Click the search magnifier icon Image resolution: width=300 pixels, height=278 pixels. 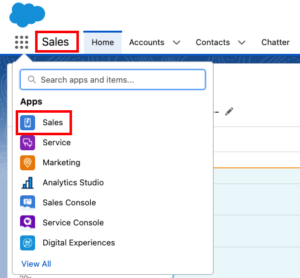point(32,80)
